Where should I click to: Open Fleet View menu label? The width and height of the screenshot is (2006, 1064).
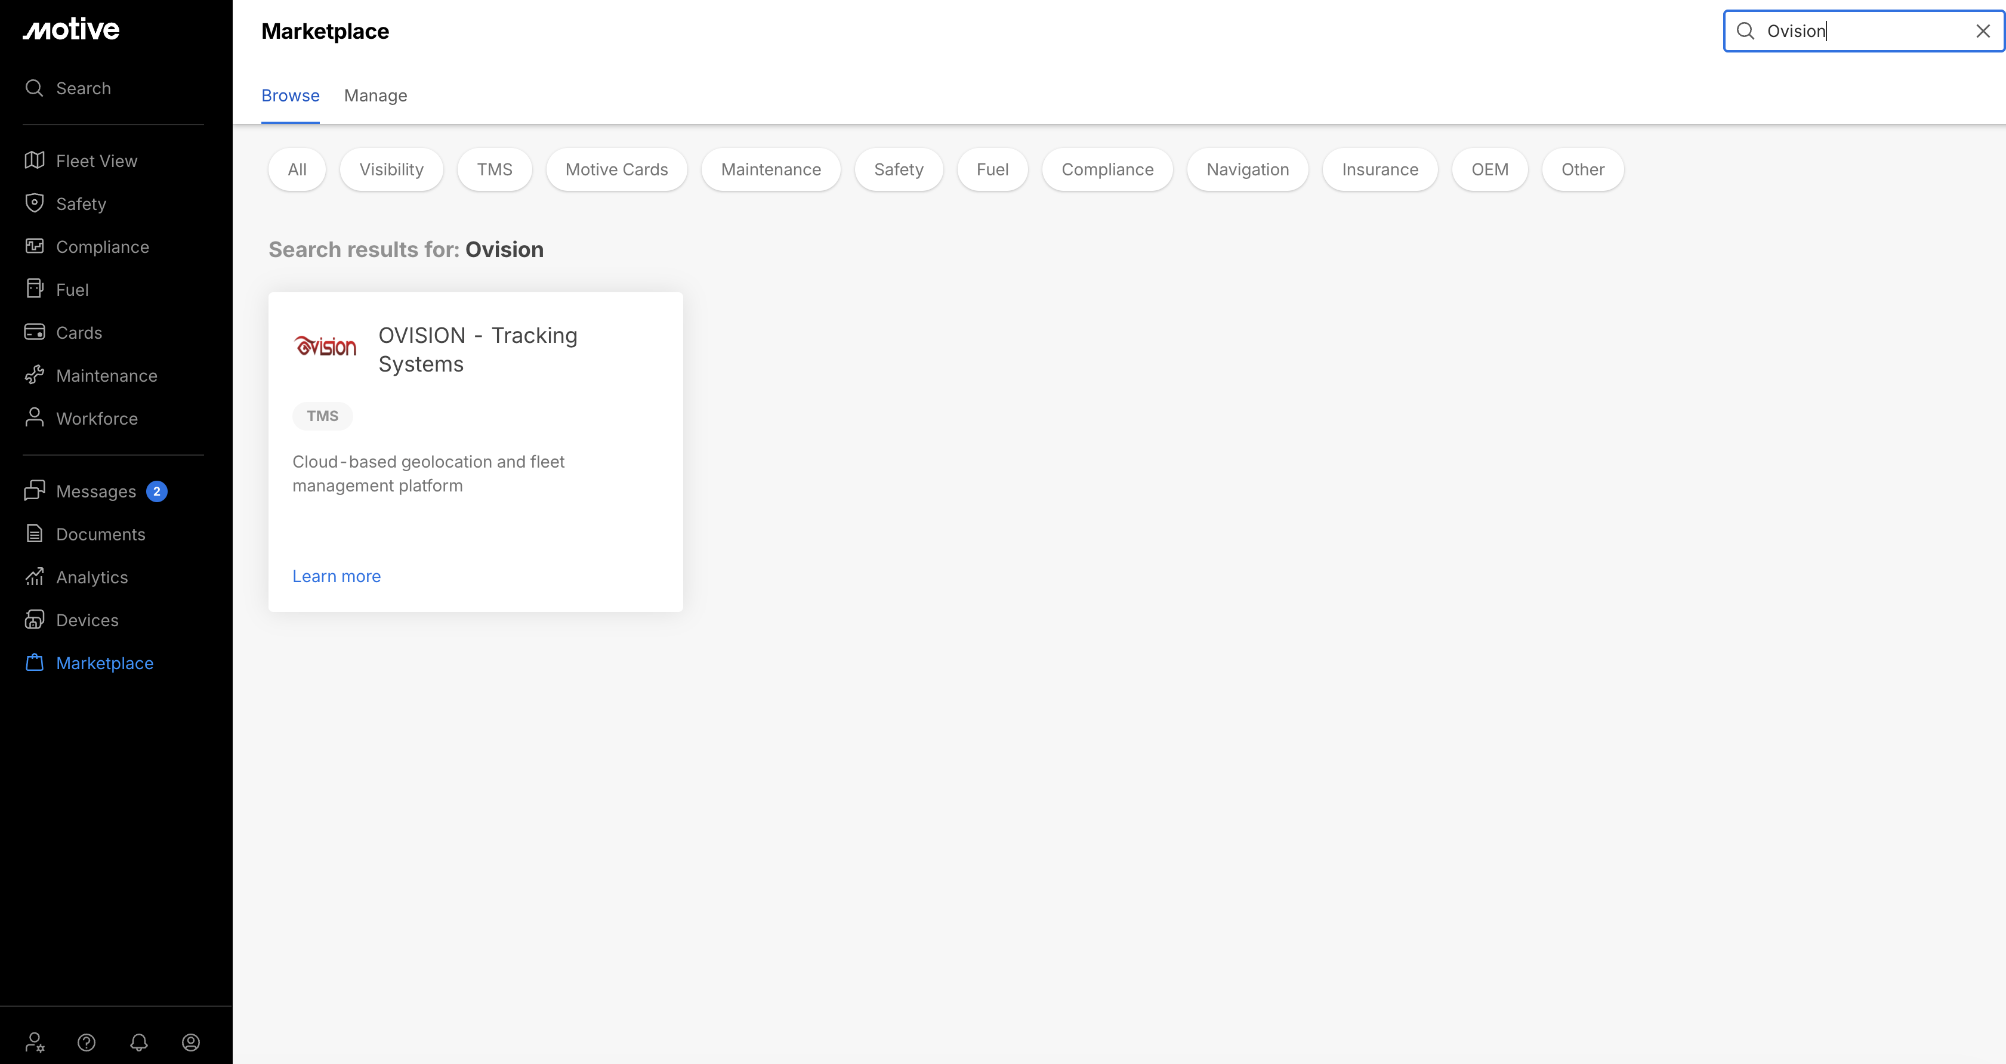97,161
